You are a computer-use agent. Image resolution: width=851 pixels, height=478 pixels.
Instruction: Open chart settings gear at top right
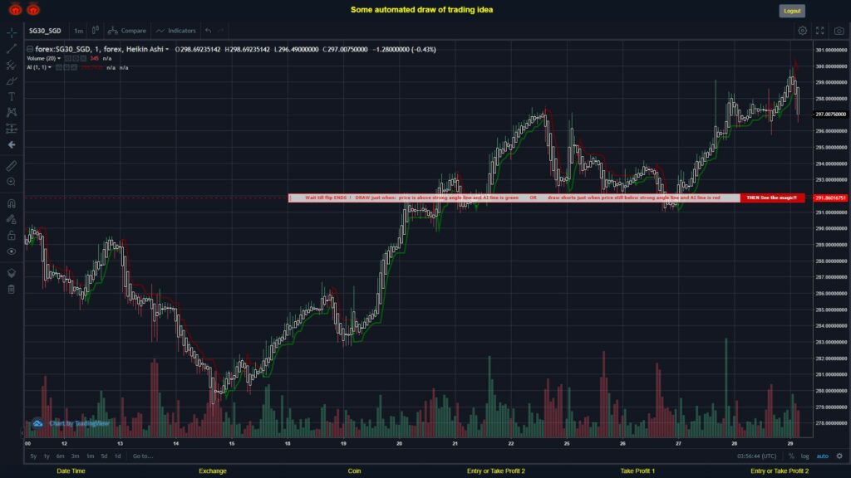802,31
